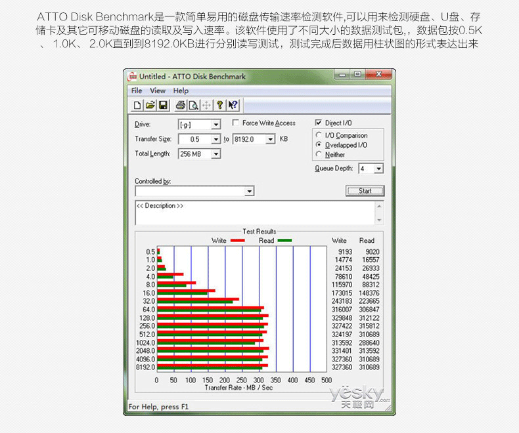Viewport: 519px width, 433px height.
Task: Click the ATTO app icon in title bar
Action: 133,76
